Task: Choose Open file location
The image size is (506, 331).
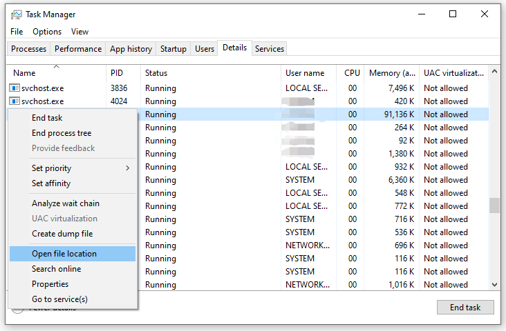Action: 73,254
